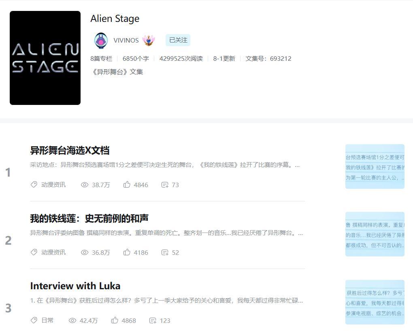Click Interview with Luka preview thumbnail
This screenshot has height=333, width=413.
(375, 302)
